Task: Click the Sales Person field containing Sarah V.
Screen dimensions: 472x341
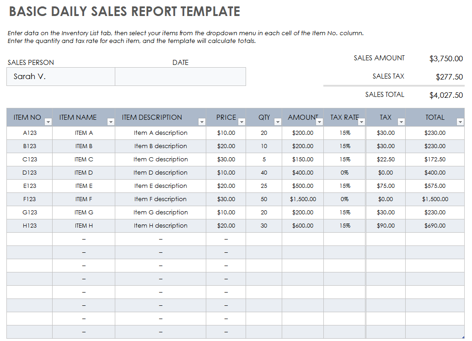Action: (61, 77)
